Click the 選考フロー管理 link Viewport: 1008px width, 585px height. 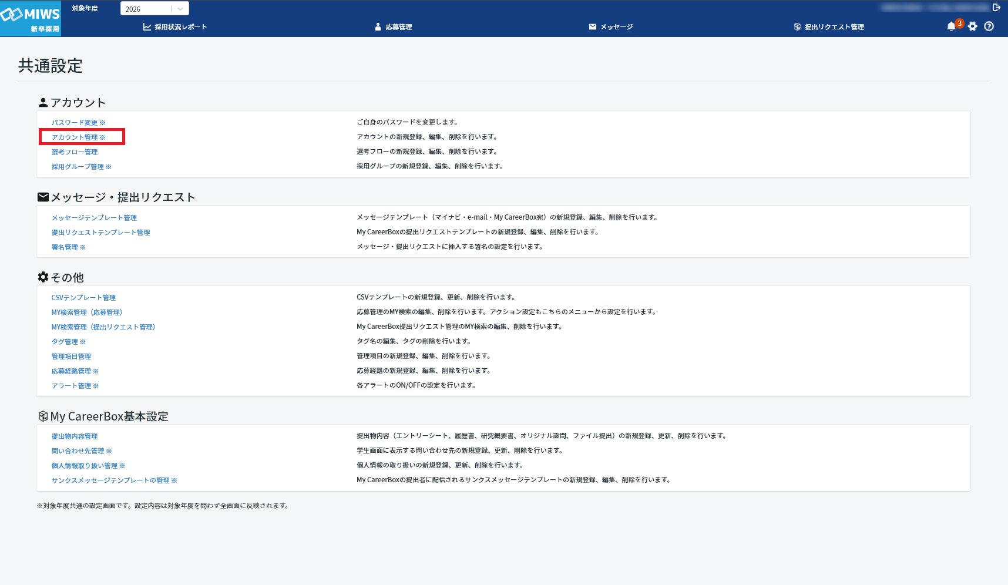(75, 152)
